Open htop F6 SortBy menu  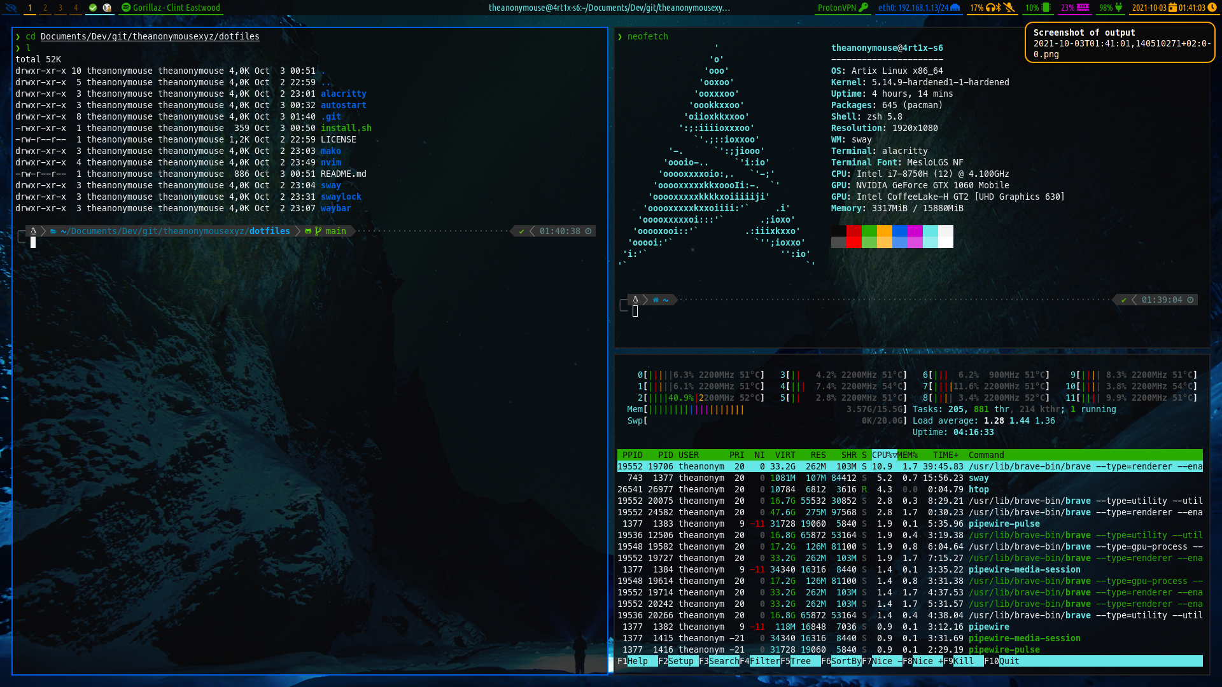point(841,661)
